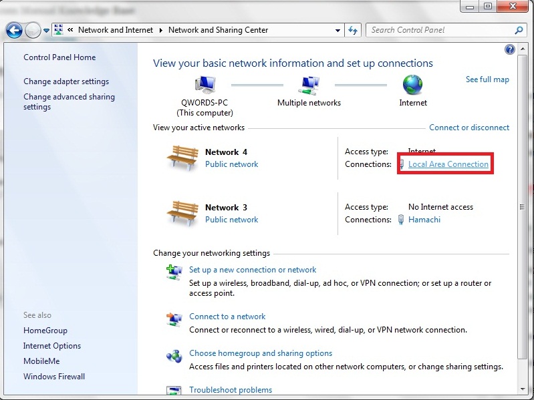Click the Network 4 park bench icon
Viewport: 534px width, 400px height.
(181, 158)
